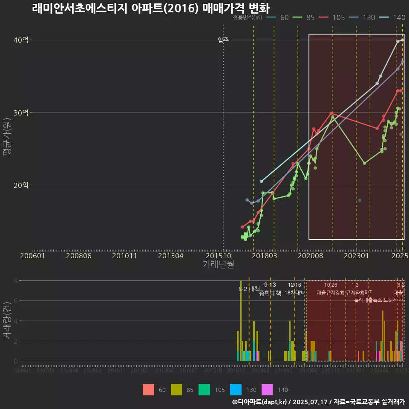Click the 201803 price-chart x-axis label

pyautogui.click(x=264, y=256)
